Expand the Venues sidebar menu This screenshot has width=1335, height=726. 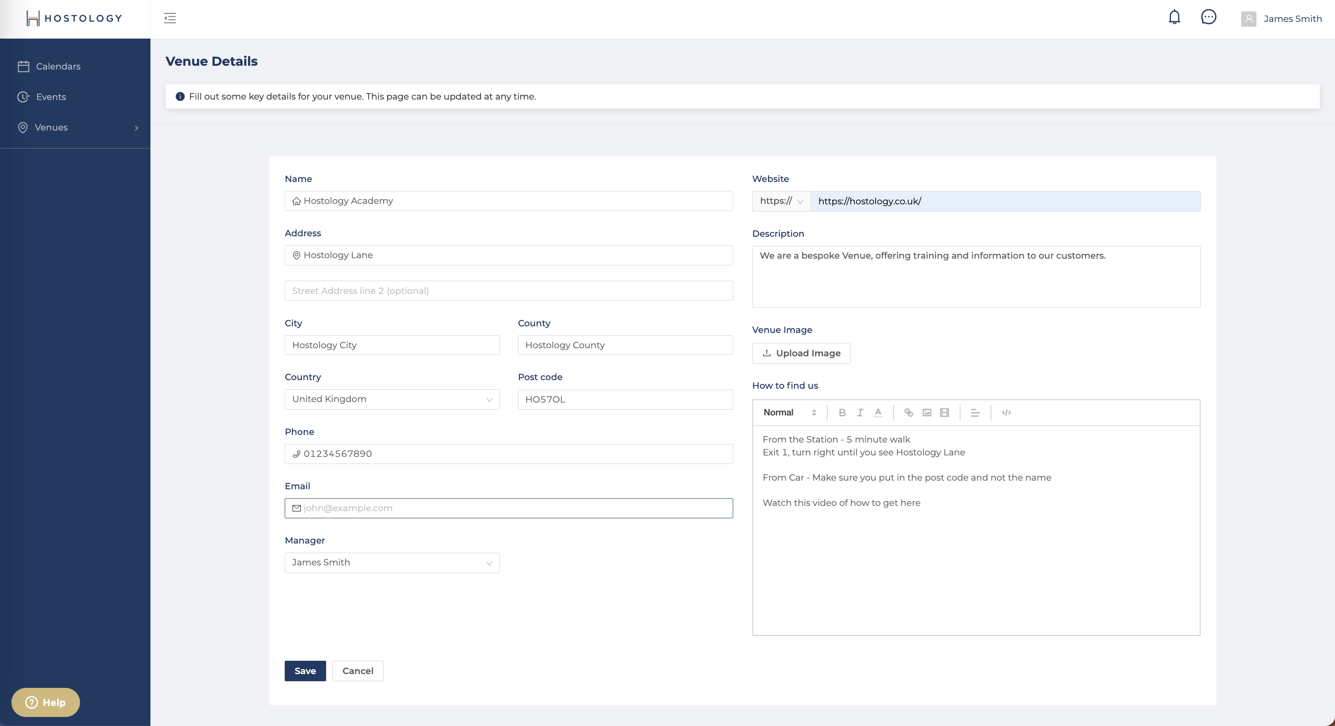click(75, 128)
